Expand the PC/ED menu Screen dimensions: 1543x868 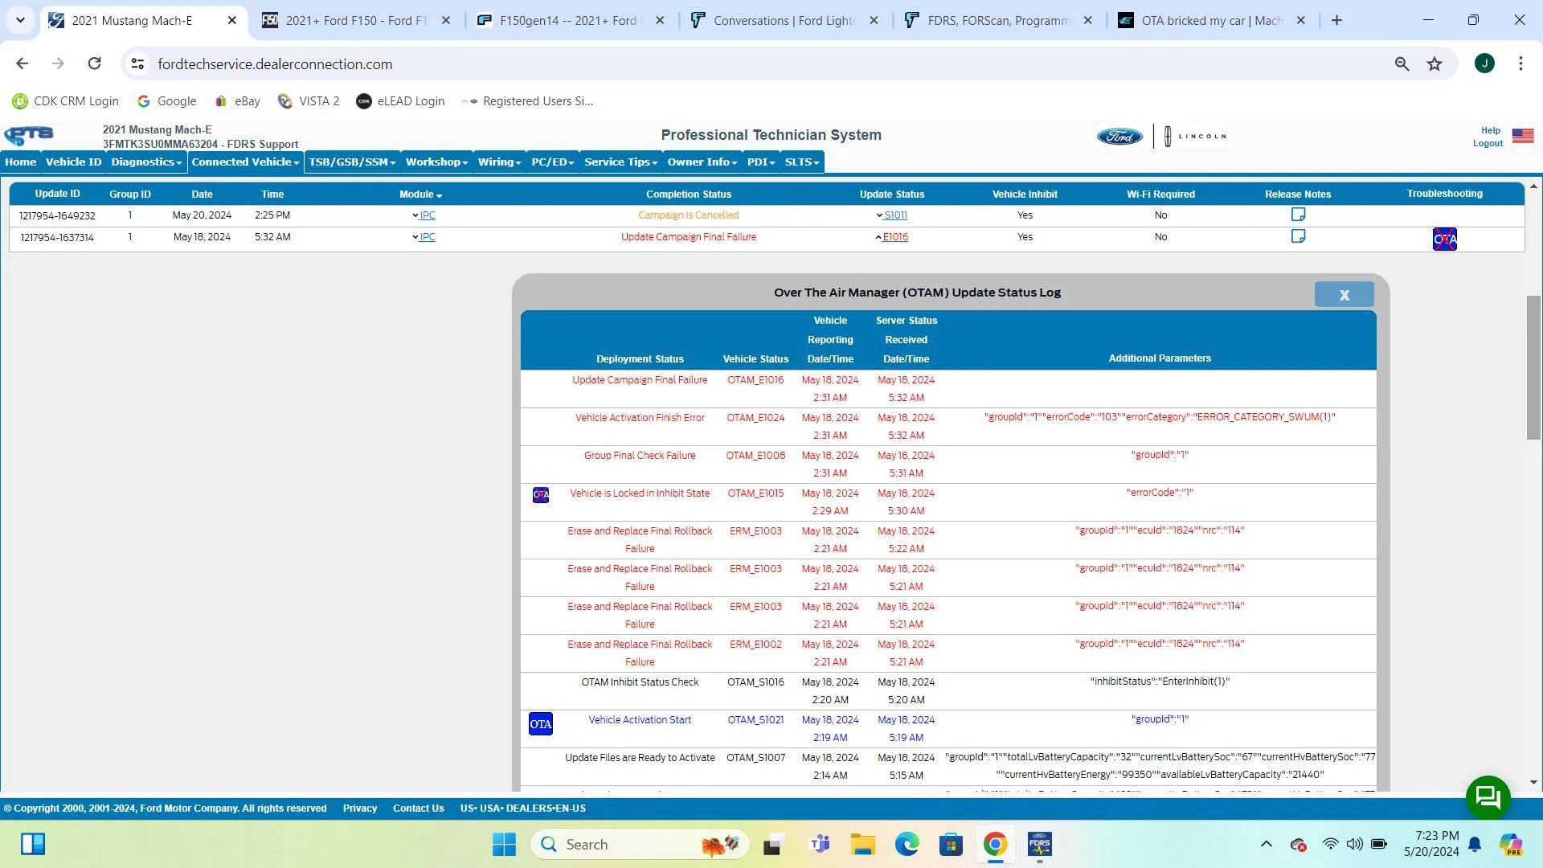(553, 162)
